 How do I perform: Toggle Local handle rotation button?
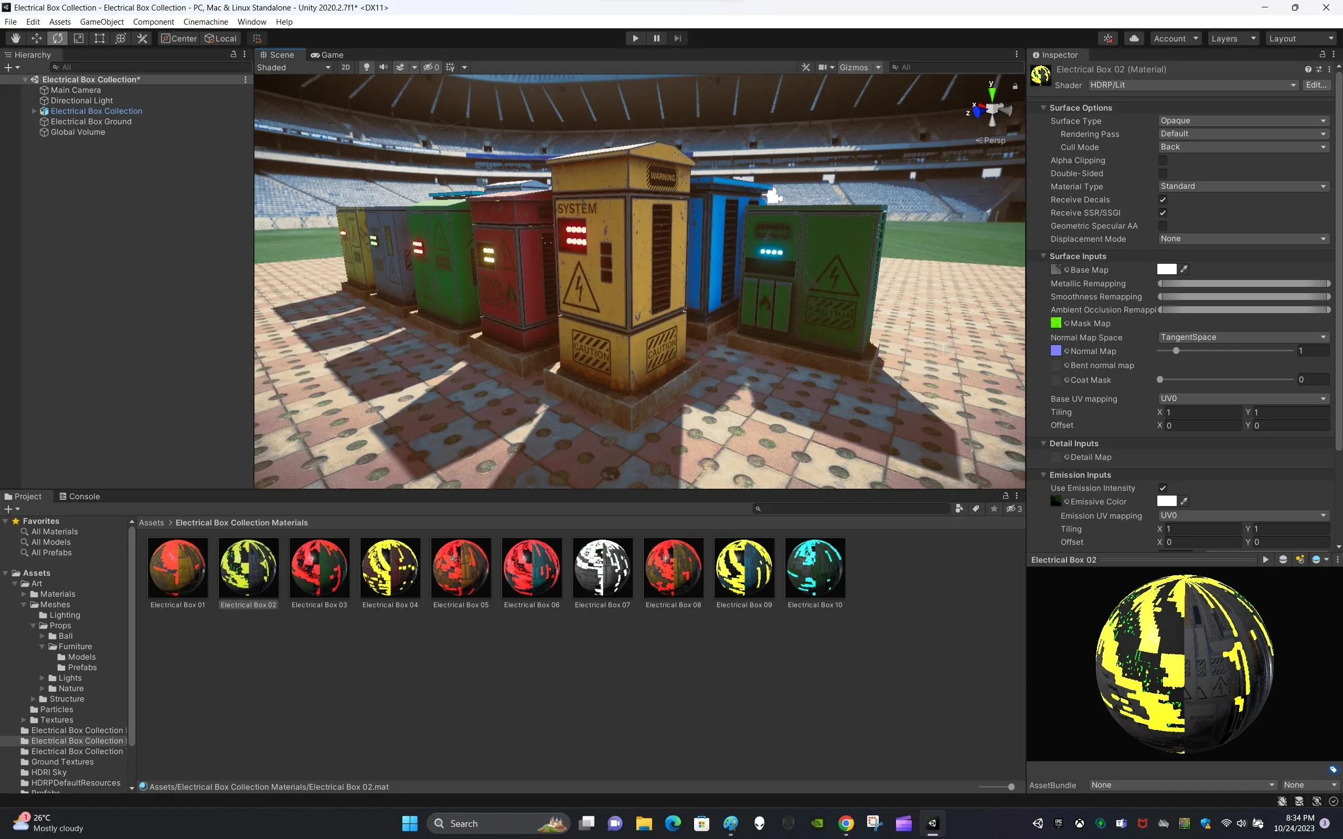(x=221, y=38)
